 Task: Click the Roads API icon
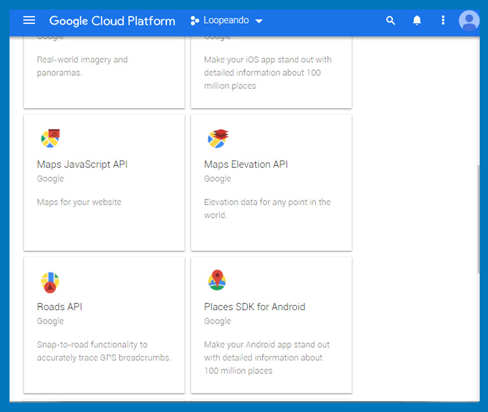(x=50, y=282)
